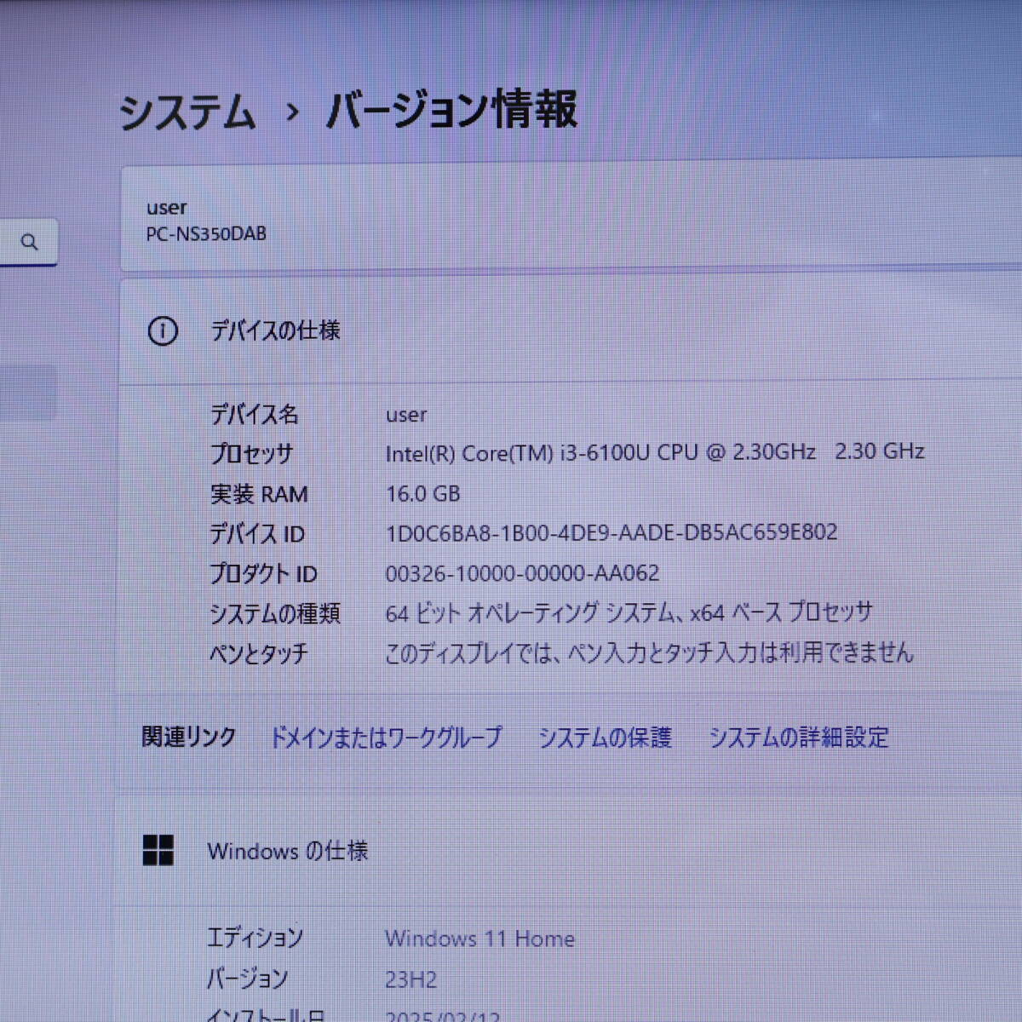Click the プロダクト ID label
Screen dimensions: 1022x1022
(x=264, y=574)
